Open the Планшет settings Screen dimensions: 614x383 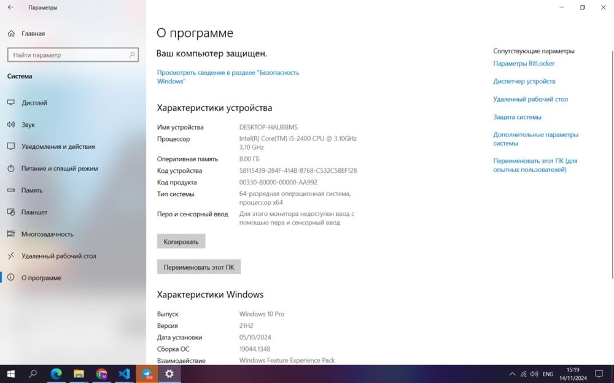(x=73, y=212)
